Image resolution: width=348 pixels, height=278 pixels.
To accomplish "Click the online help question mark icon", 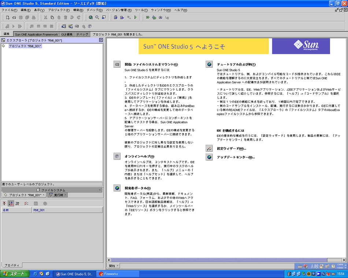I will 117,156.
